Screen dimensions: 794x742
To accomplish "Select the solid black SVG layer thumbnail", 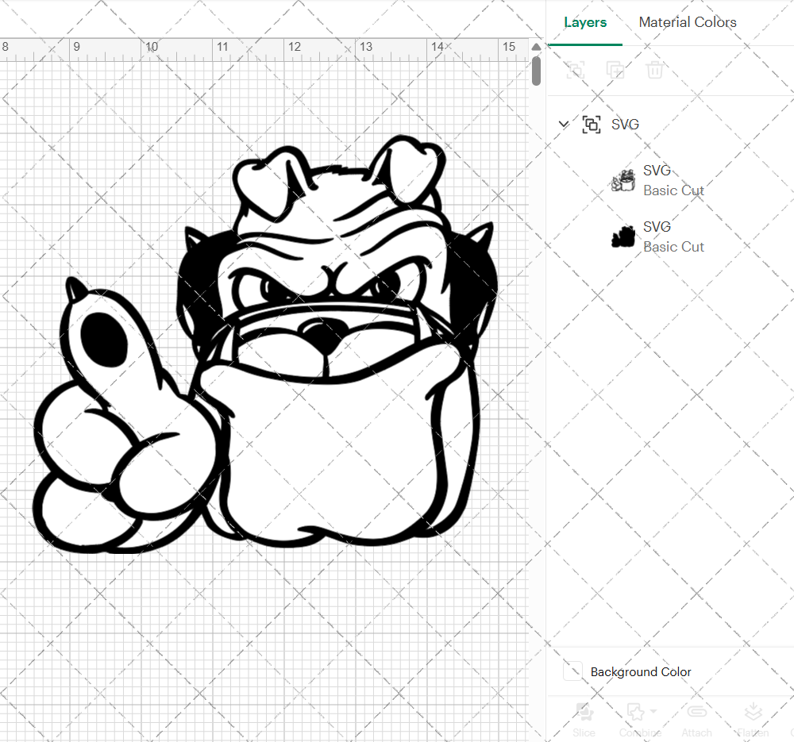I will coord(623,236).
